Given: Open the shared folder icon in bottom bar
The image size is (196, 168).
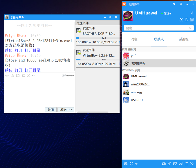Looking at the screenshot, I should (x=186, y=164).
